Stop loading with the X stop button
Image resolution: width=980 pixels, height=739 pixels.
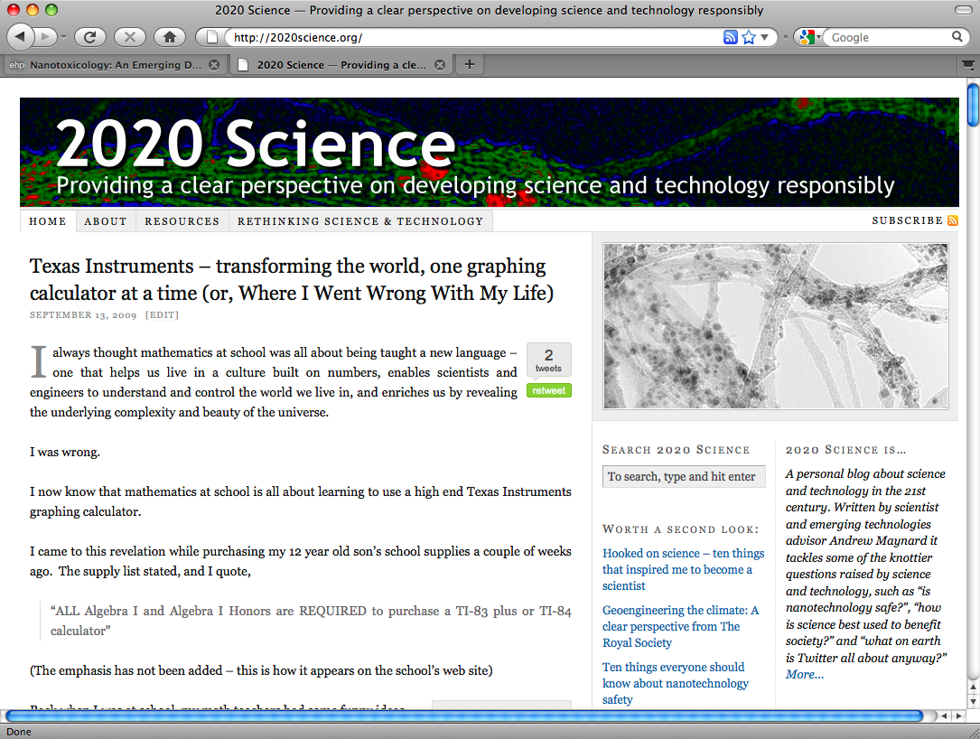point(130,37)
